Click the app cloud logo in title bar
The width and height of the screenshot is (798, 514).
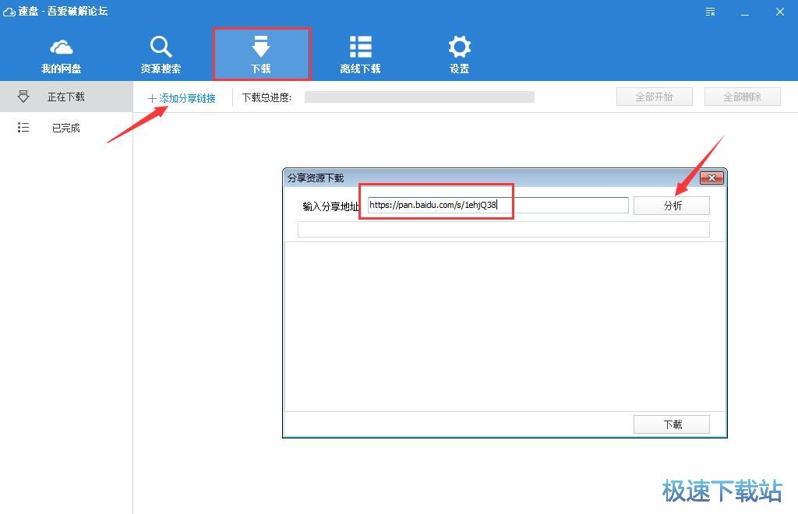pyautogui.click(x=9, y=12)
